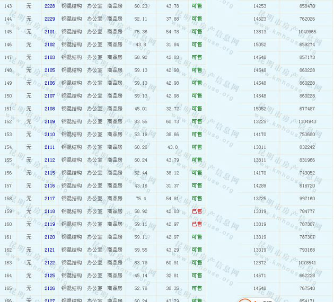The image size is (334, 302).
Task: Open room 2117 link
Action: [x=49, y=199]
